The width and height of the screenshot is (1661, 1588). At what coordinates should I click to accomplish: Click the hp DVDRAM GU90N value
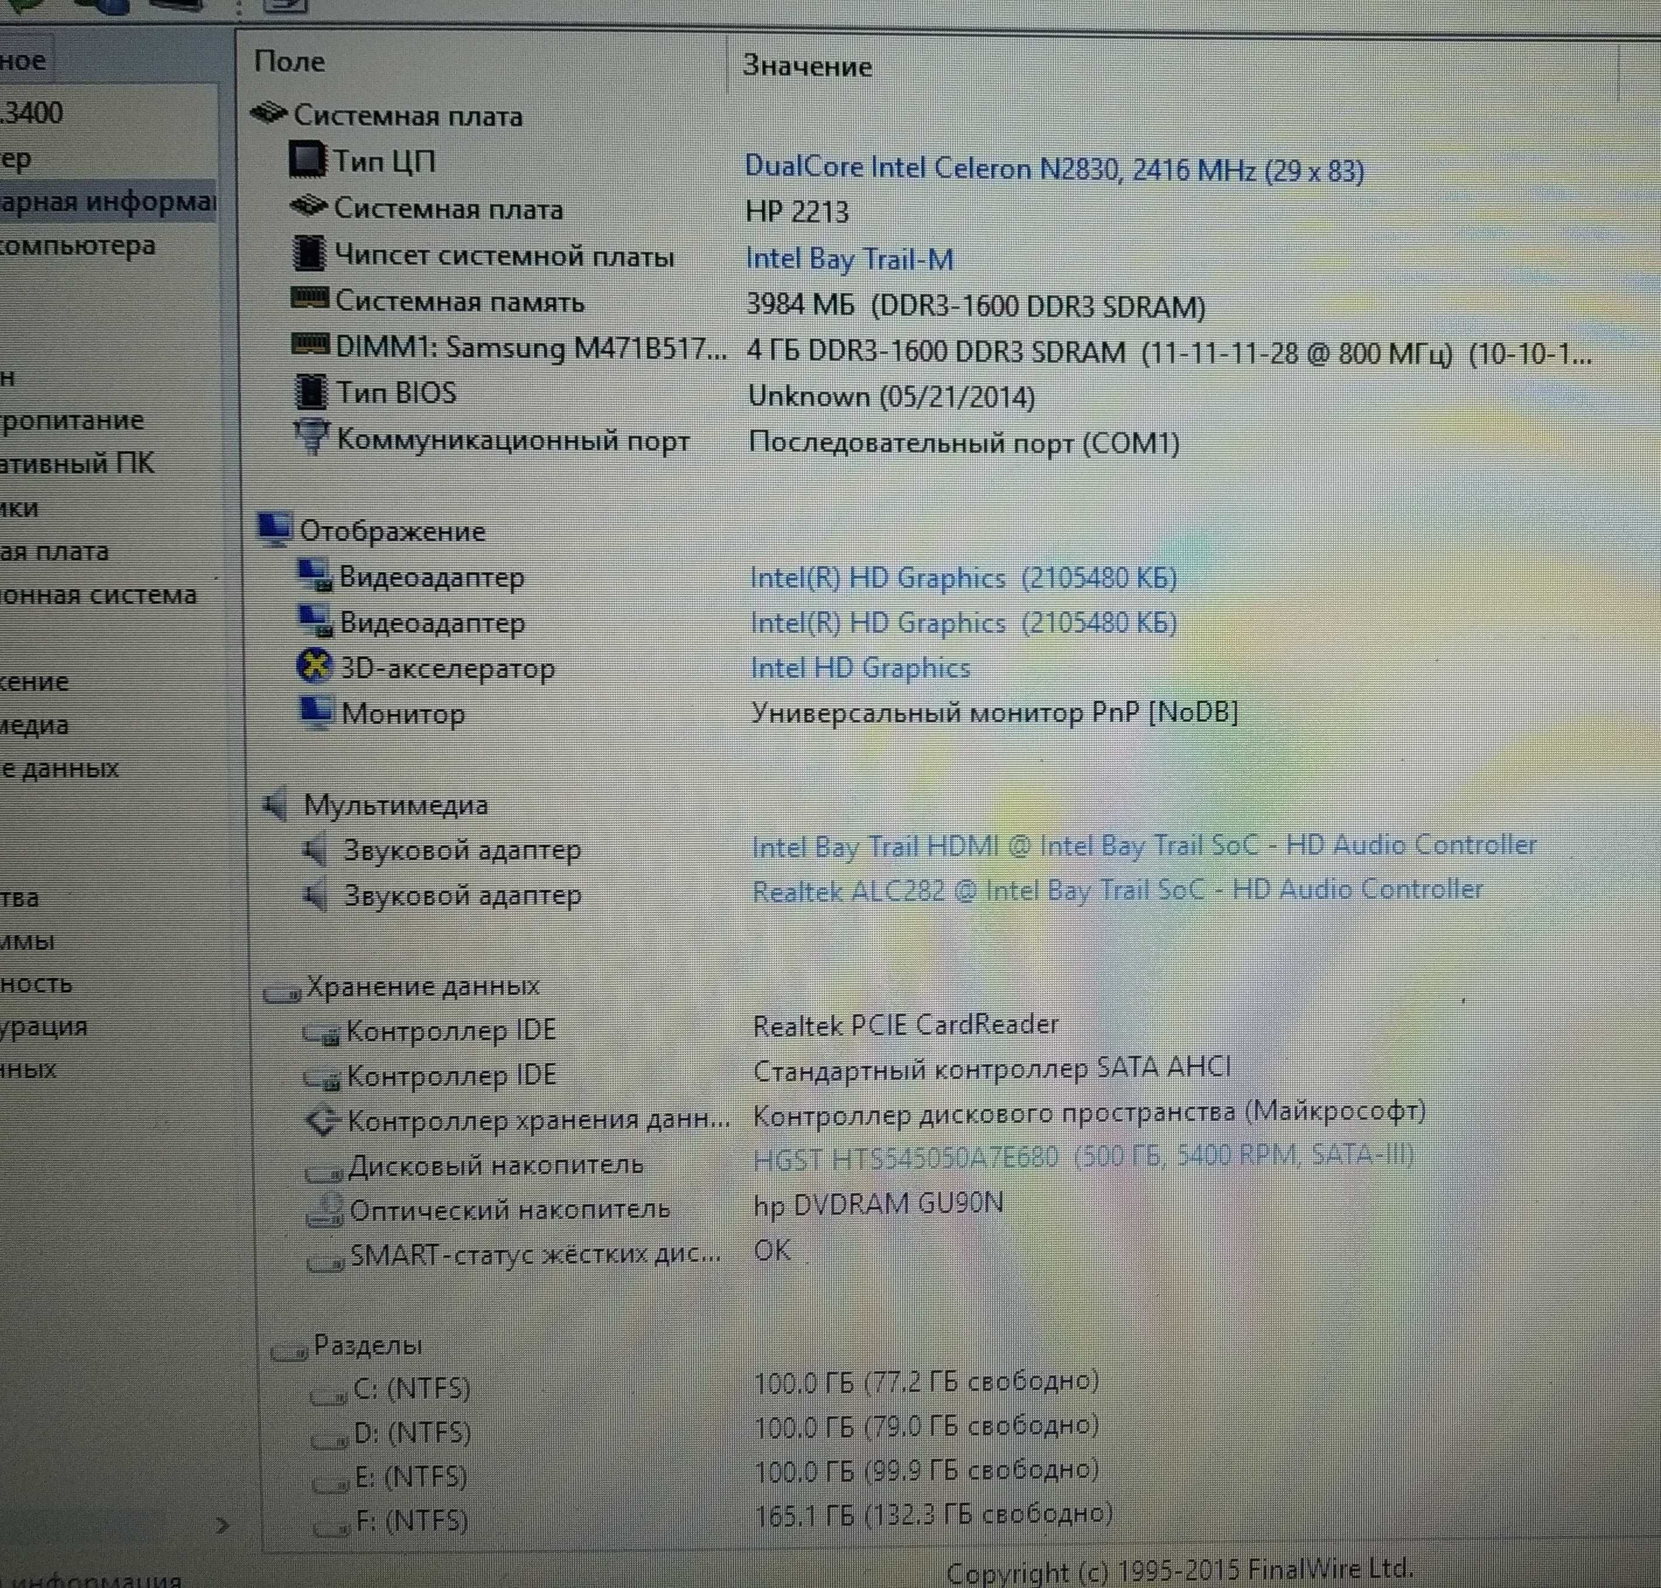pyautogui.click(x=879, y=1204)
